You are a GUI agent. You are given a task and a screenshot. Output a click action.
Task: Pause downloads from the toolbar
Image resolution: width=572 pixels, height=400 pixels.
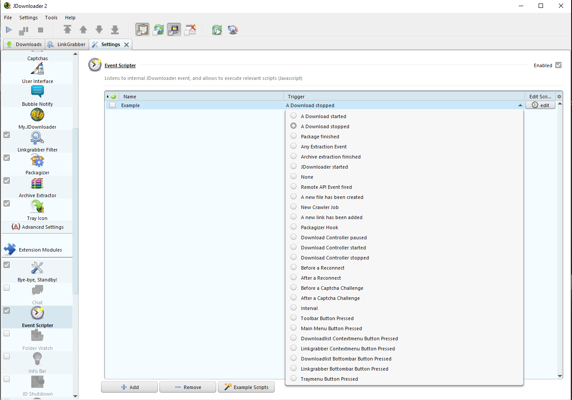(24, 30)
